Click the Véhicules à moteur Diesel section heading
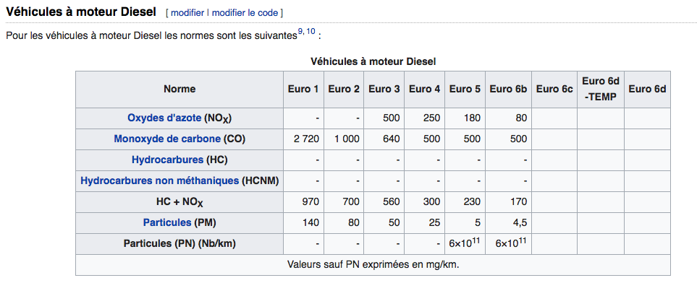The image size is (697, 283). 81,12
